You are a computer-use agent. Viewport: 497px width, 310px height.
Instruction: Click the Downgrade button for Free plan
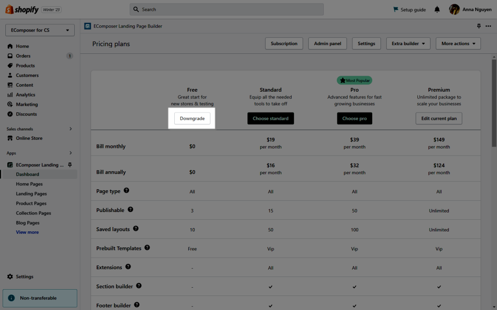[x=192, y=118]
